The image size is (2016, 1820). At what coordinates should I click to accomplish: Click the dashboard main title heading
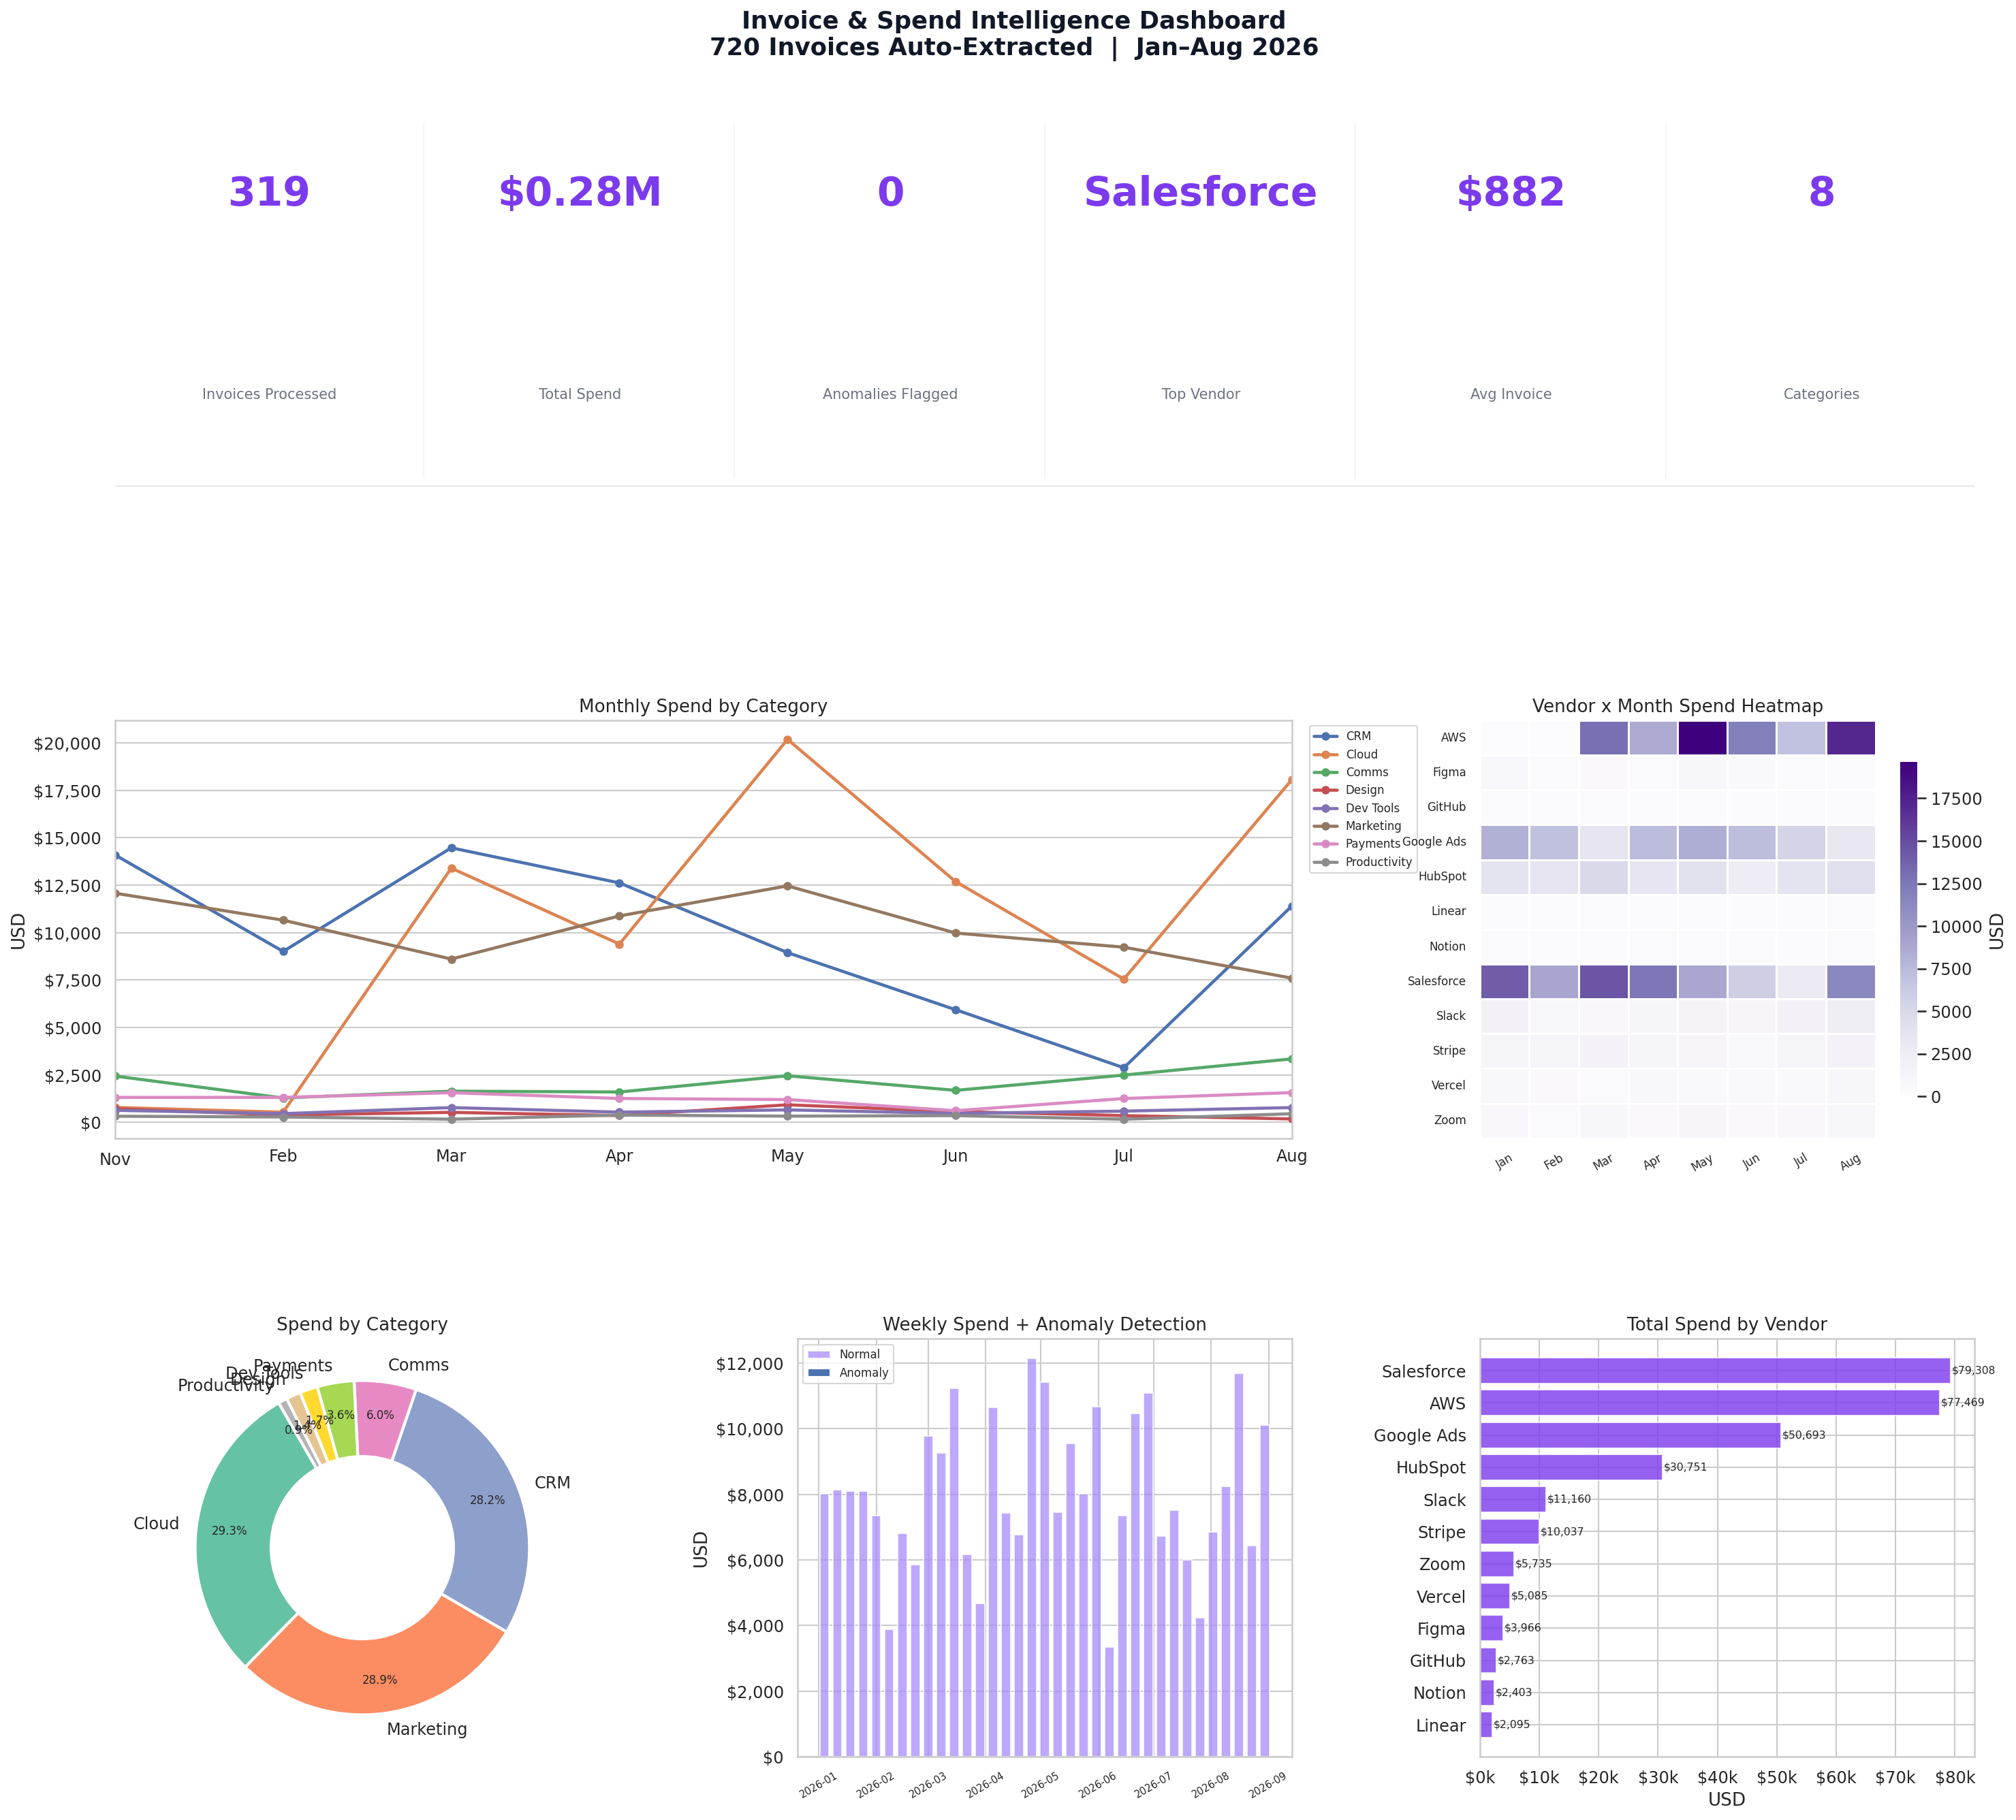1014,34
